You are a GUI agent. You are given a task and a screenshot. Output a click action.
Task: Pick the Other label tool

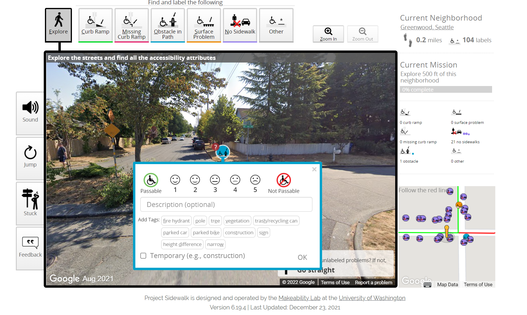click(x=276, y=25)
